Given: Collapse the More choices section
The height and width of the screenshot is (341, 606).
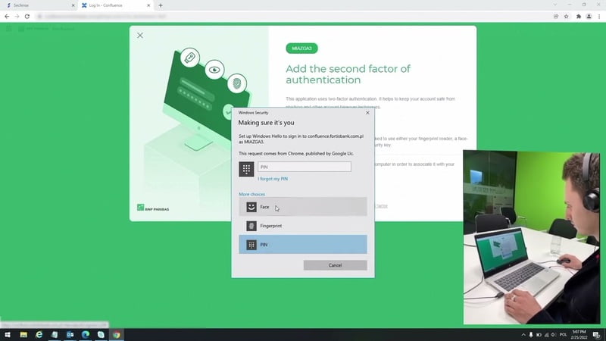Looking at the screenshot, I should 252,195.
